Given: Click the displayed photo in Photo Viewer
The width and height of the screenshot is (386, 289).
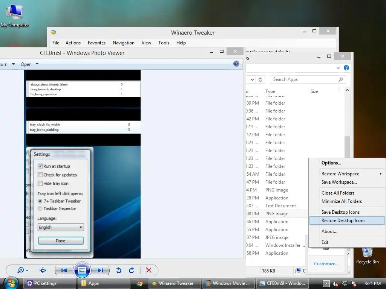Looking at the screenshot, I should pos(82,164).
